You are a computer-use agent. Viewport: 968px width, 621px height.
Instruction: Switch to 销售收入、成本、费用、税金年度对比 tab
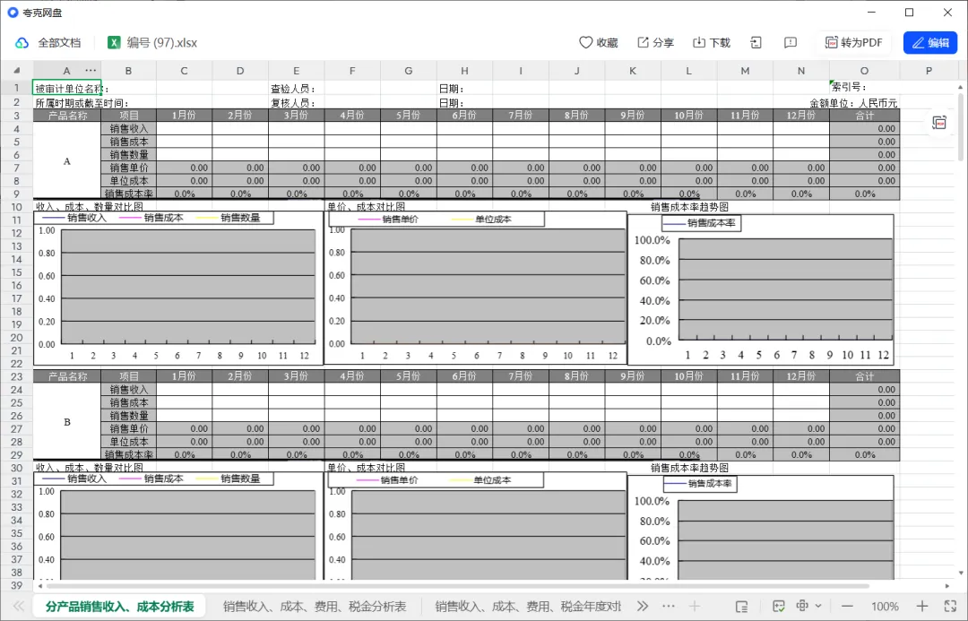pyautogui.click(x=528, y=606)
